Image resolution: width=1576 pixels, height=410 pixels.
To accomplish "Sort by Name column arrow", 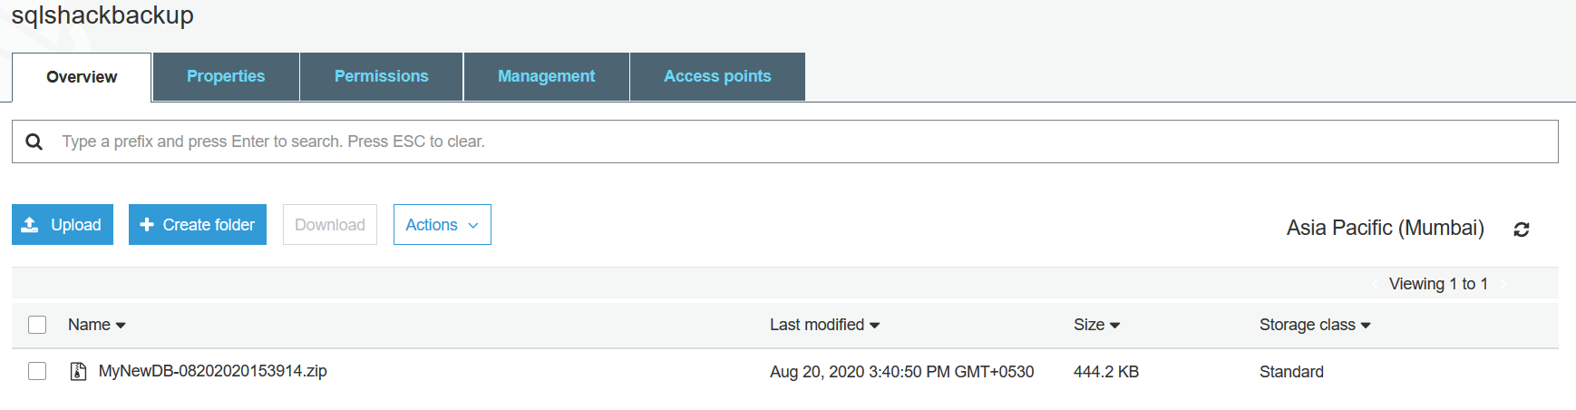I will [121, 326].
